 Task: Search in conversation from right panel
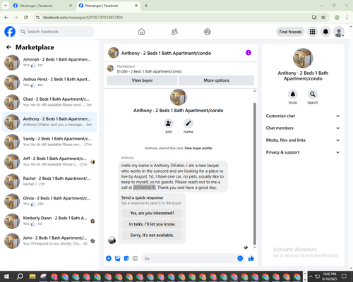coord(313,94)
